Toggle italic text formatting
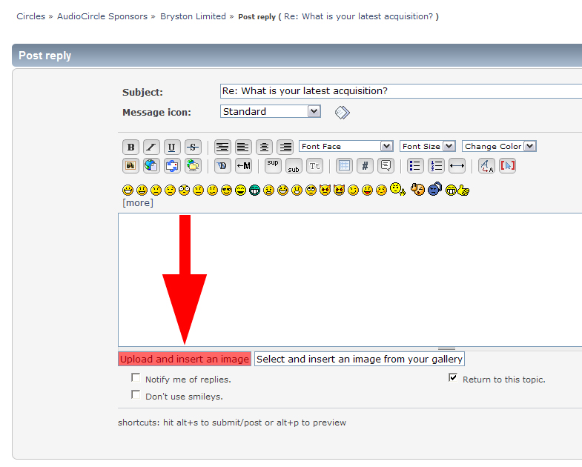Screen dimensions: 582x467 coord(151,147)
